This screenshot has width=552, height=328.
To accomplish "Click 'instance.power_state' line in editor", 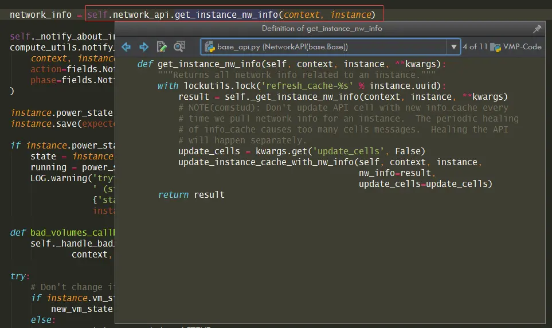I will (x=61, y=113).
